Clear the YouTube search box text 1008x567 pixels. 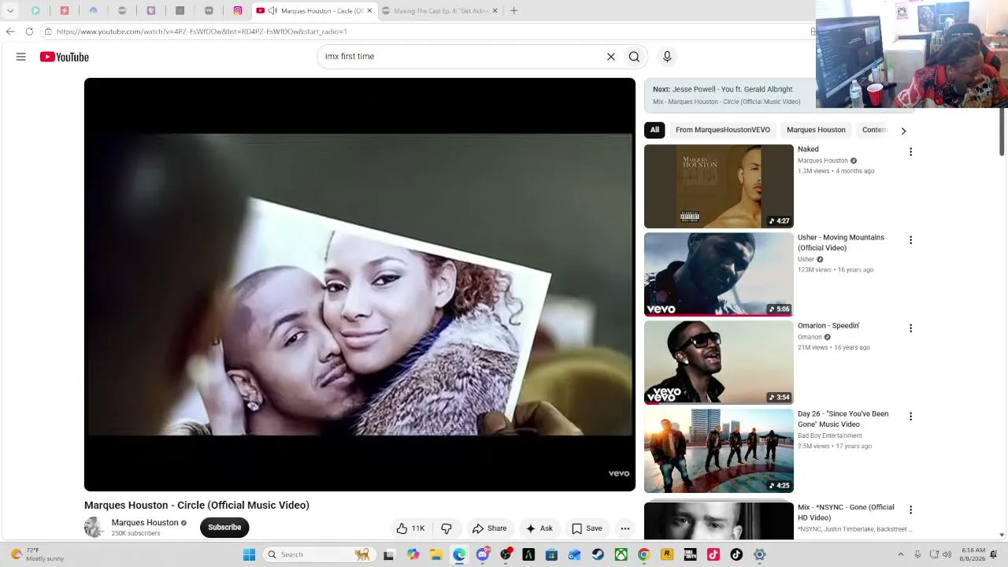coord(610,57)
